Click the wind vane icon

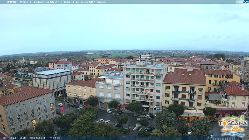pos(31,138)
